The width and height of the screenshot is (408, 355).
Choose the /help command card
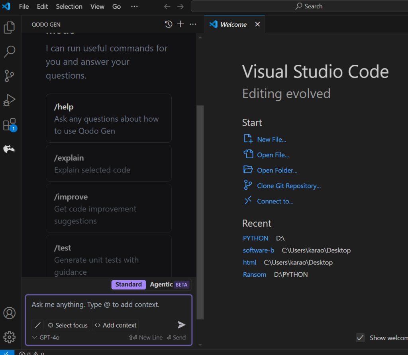tap(108, 118)
